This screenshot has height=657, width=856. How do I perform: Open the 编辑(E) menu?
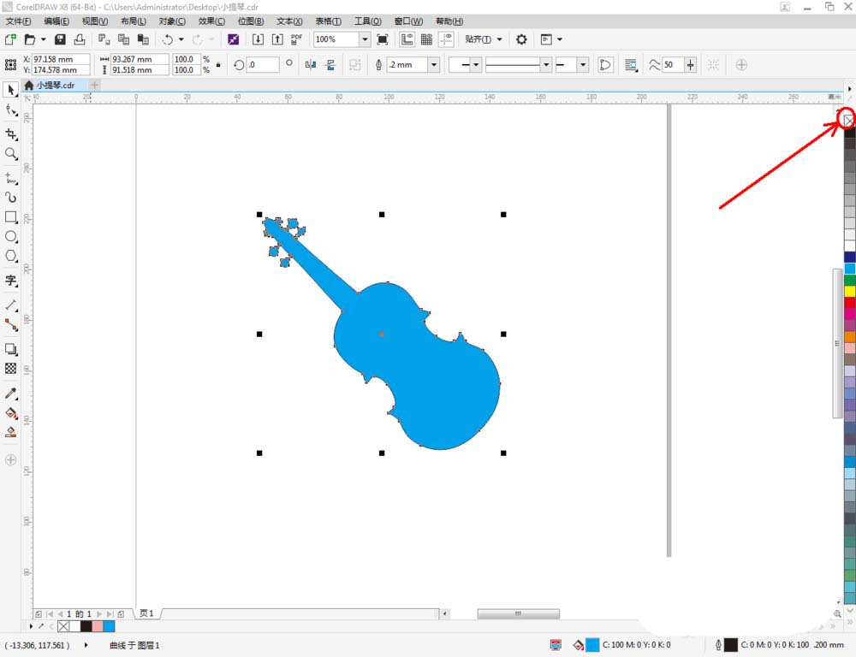(x=56, y=21)
